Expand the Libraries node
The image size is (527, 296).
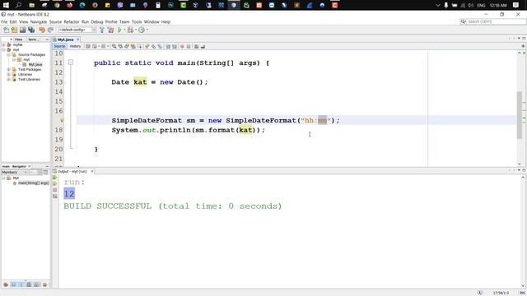click(9, 75)
